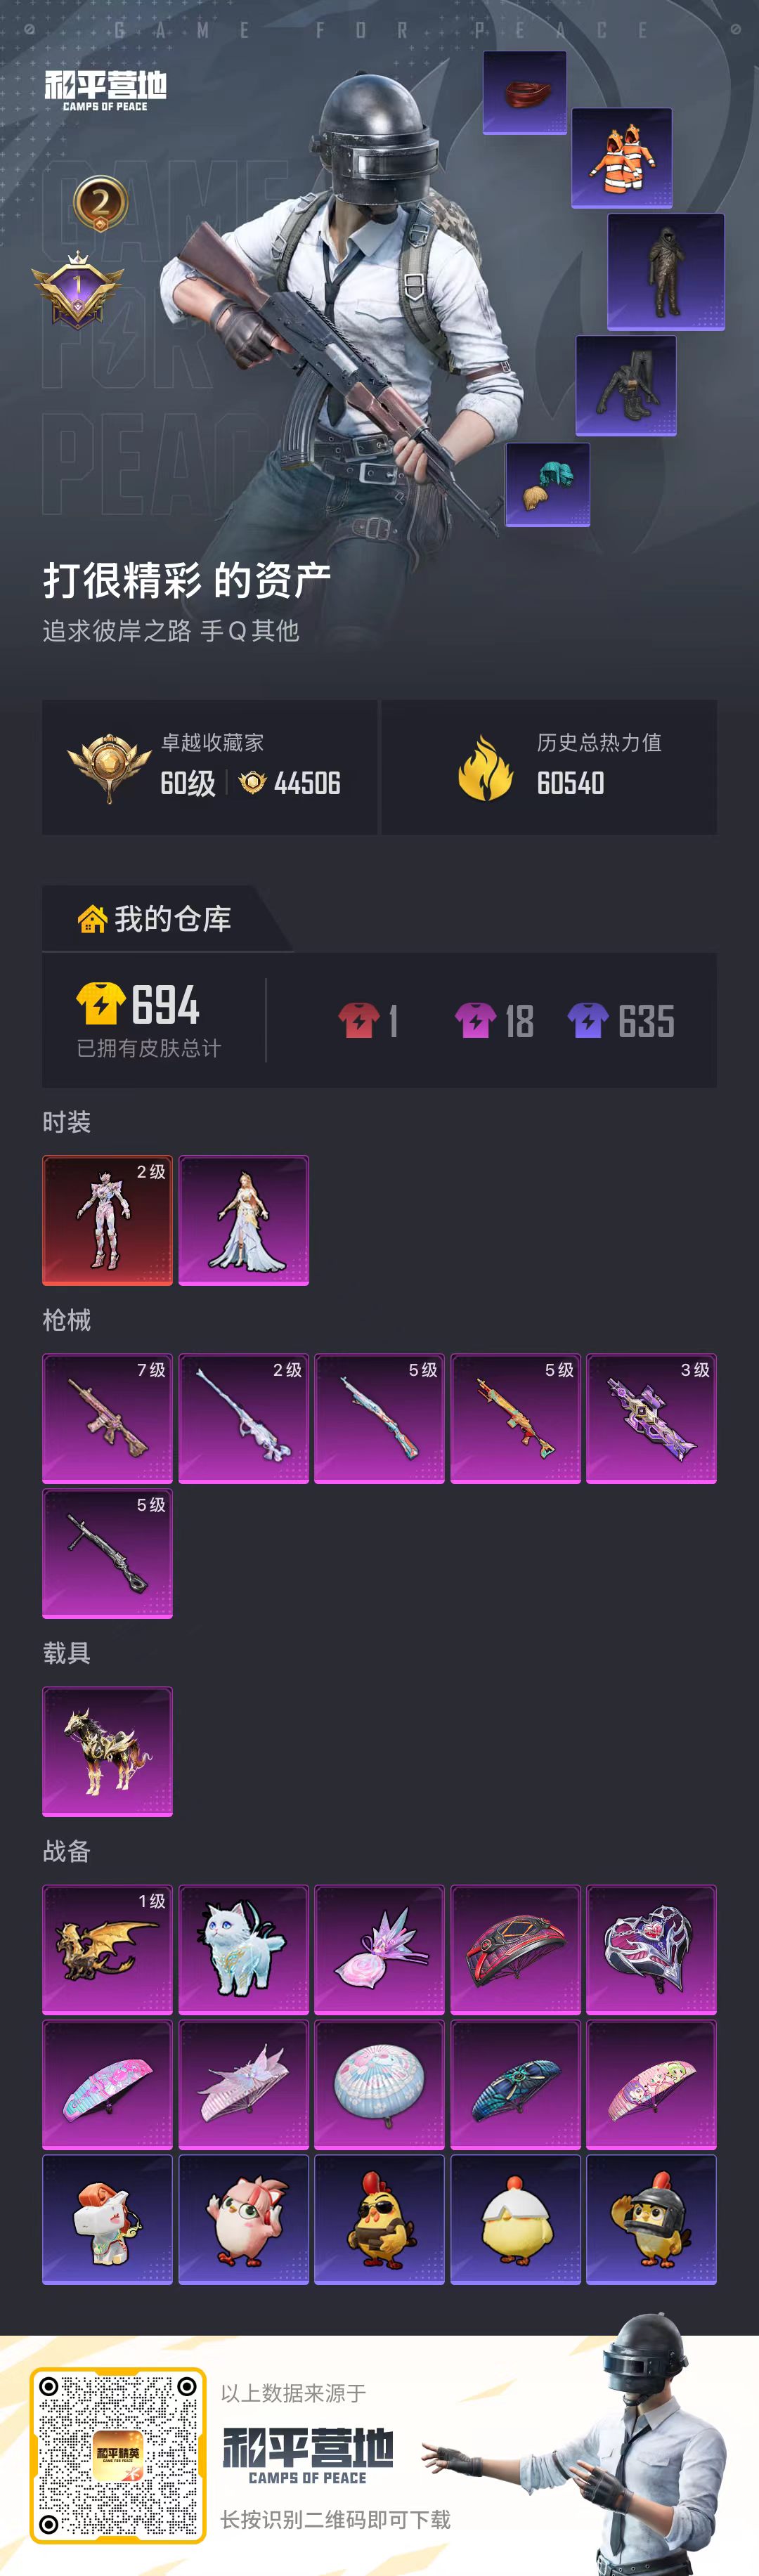Select the orange hooded jacket icon
Image resolution: width=759 pixels, height=2576 pixels.
(621, 158)
